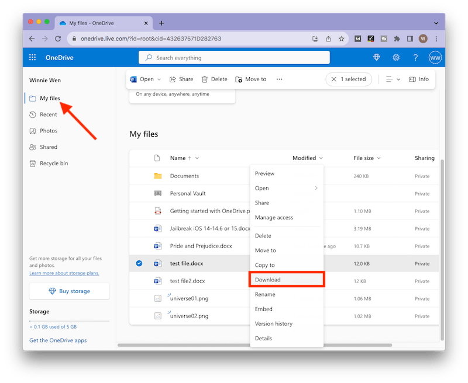Click the browser address bar URL
468x383 pixels.
coord(151,39)
